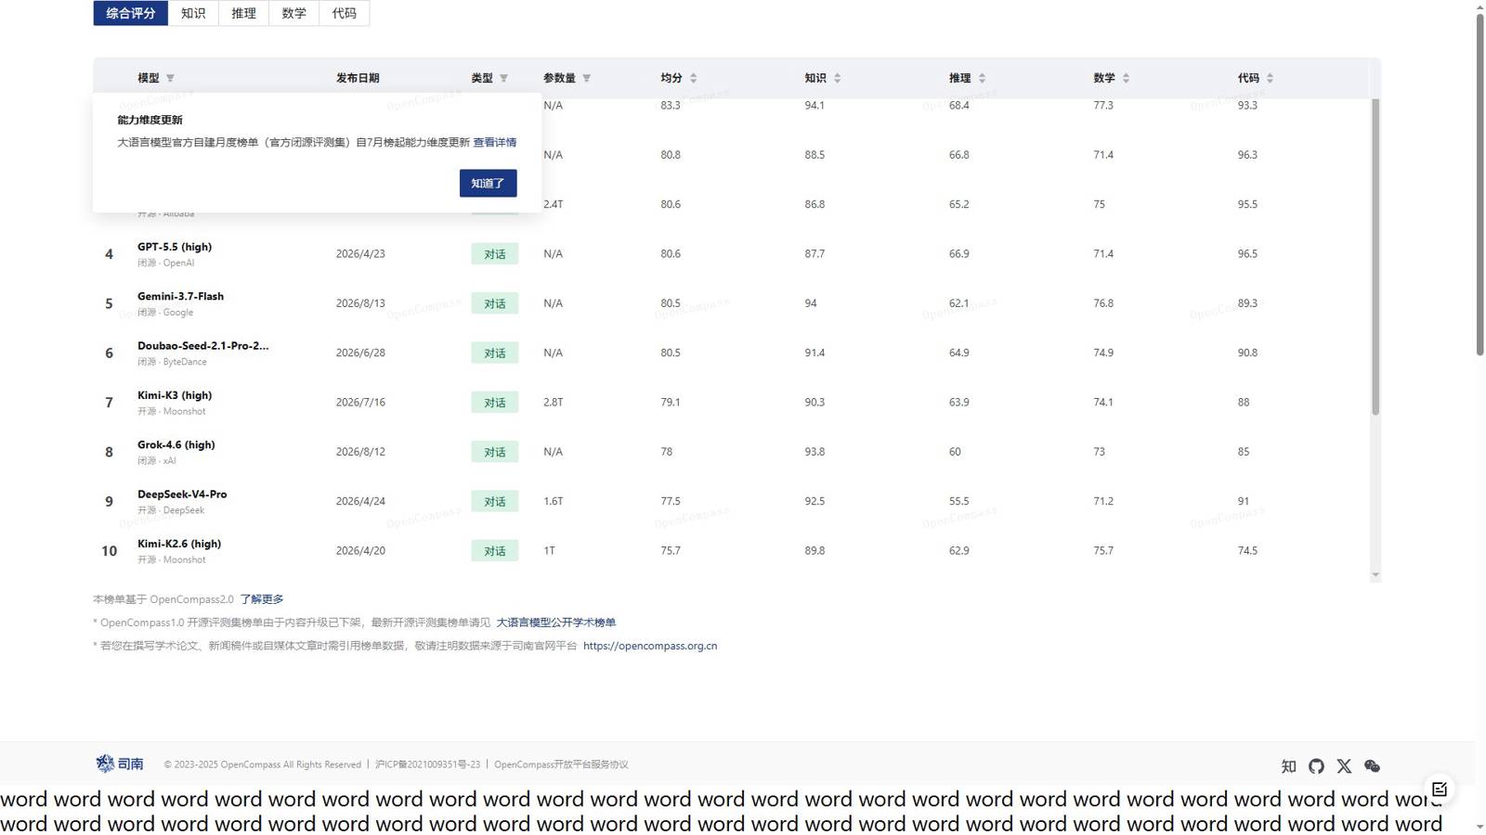The height and width of the screenshot is (835, 1486).
Task: Click the page's vertical scrollbar thumb
Action: [x=1479, y=184]
